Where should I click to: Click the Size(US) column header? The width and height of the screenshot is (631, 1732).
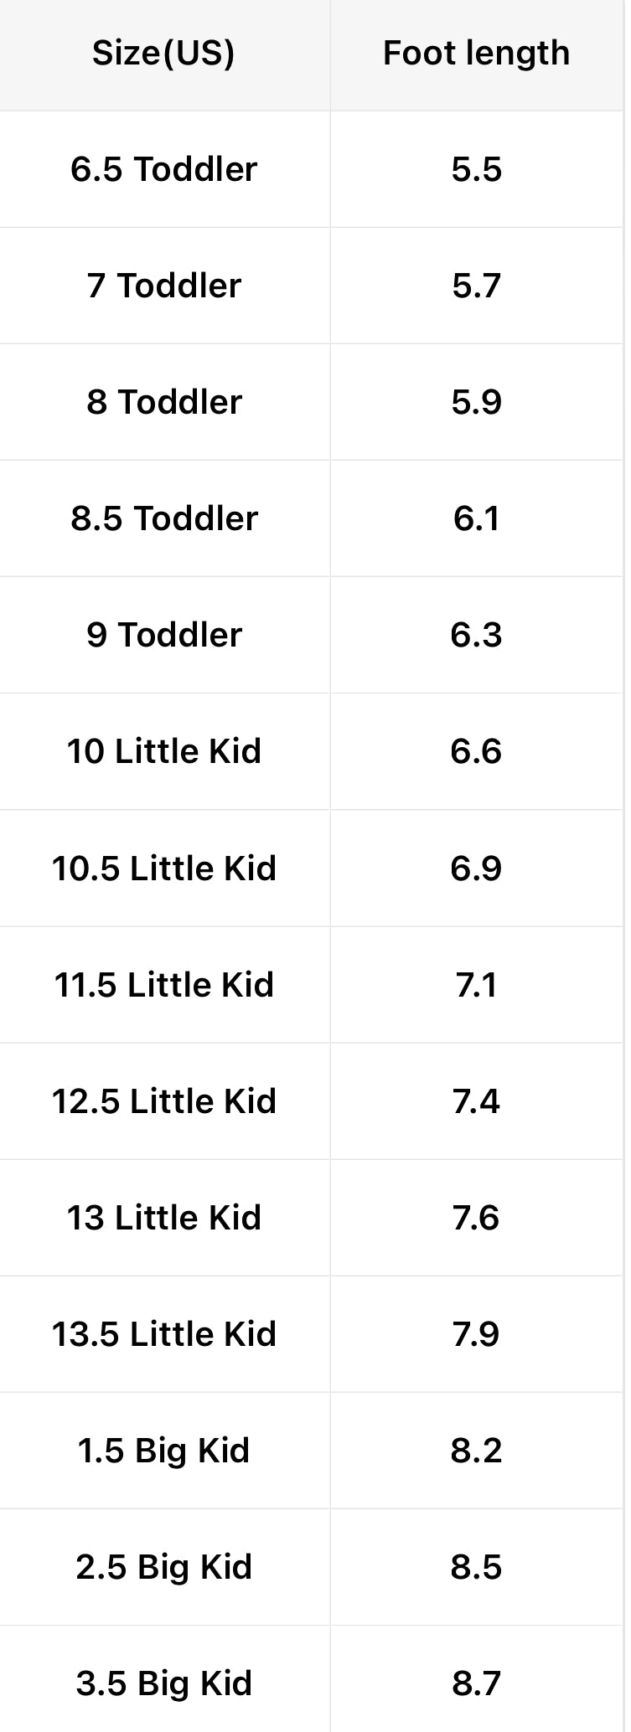[163, 54]
